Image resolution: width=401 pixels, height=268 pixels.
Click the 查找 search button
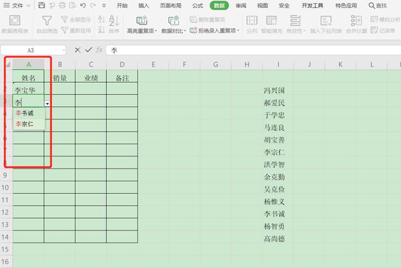point(378,6)
